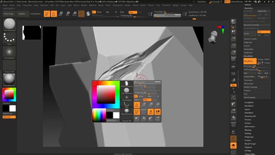Select the Rotate tool in the top shelf
The width and height of the screenshot is (275, 155).
click(74, 14)
